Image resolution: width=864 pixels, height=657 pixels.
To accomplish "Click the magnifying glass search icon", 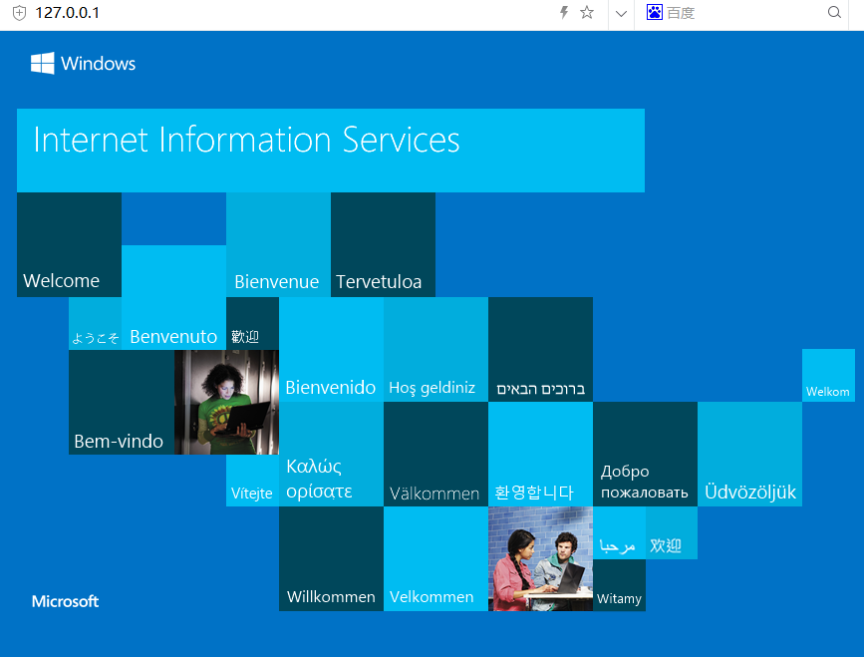I will pos(834,13).
